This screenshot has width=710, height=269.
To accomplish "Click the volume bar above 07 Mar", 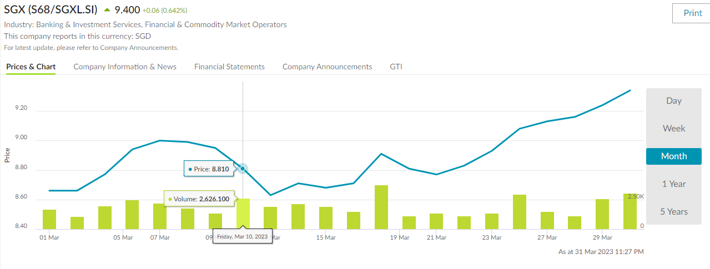I will [x=160, y=216].
